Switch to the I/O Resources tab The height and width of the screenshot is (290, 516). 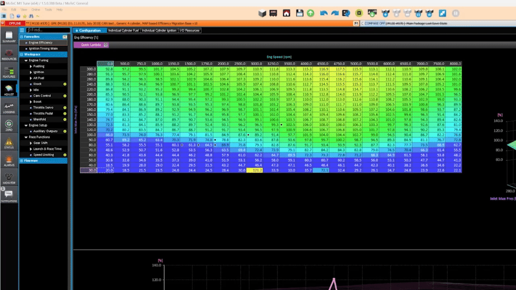pos(189,31)
